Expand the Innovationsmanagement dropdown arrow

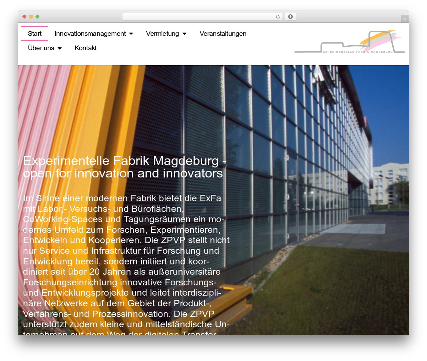pyautogui.click(x=131, y=34)
